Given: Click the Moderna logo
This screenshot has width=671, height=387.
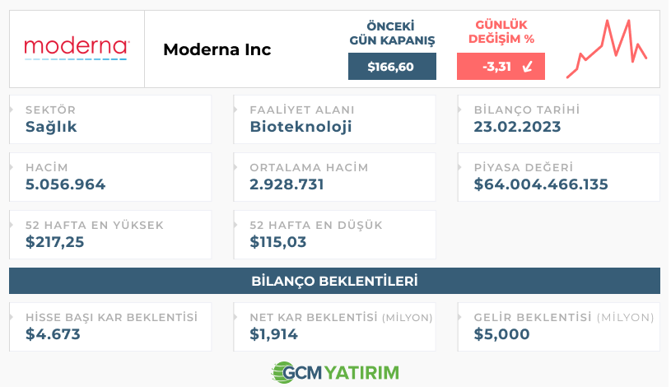Looking at the screenshot, I should point(77,49).
